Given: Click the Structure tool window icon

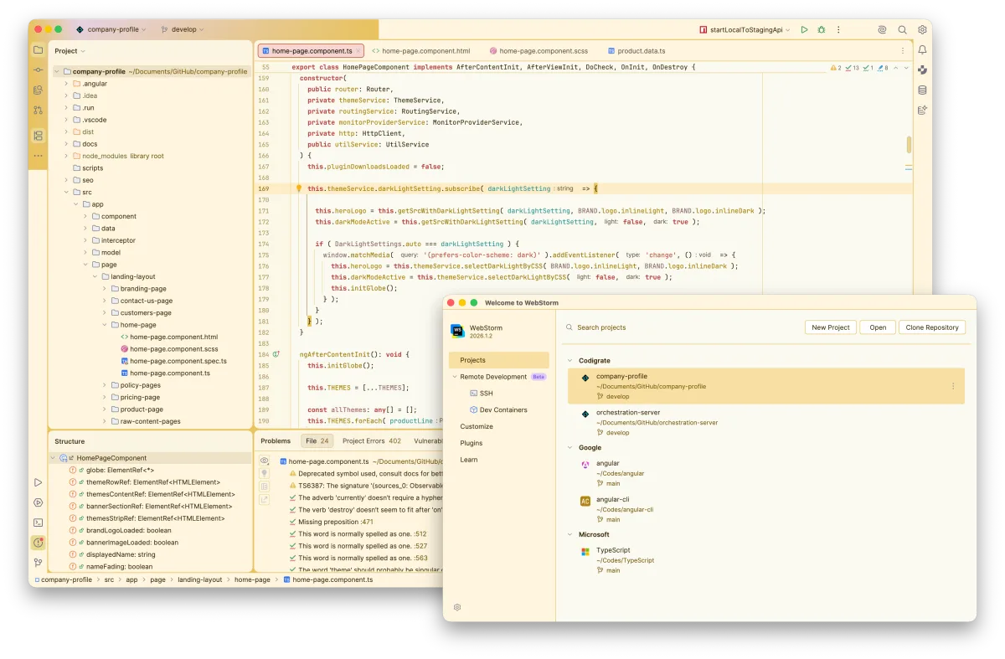Looking at the screenshot, I should point(38,135).
